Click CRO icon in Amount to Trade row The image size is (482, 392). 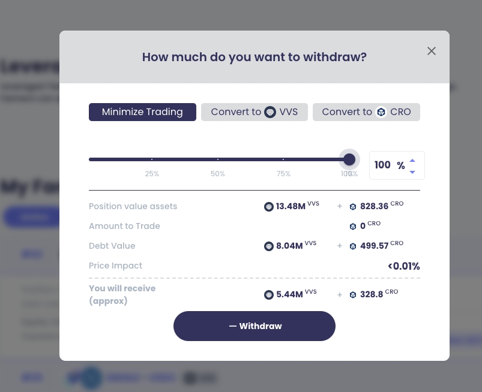353,227
